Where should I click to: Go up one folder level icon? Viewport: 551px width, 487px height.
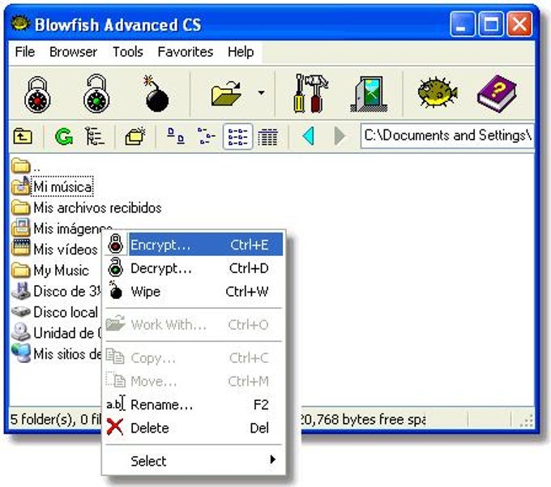(x=23, y=136)
